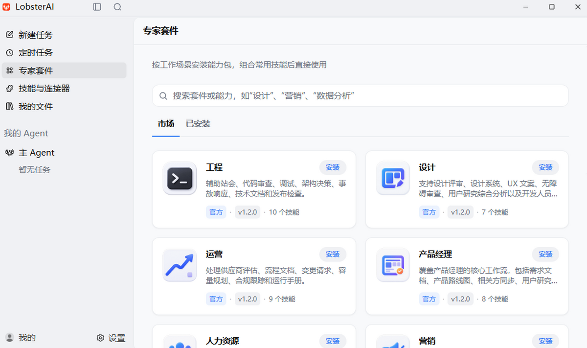Install the 营销 kit
This screenshot has height=348, width=587.
coord(545,341)
